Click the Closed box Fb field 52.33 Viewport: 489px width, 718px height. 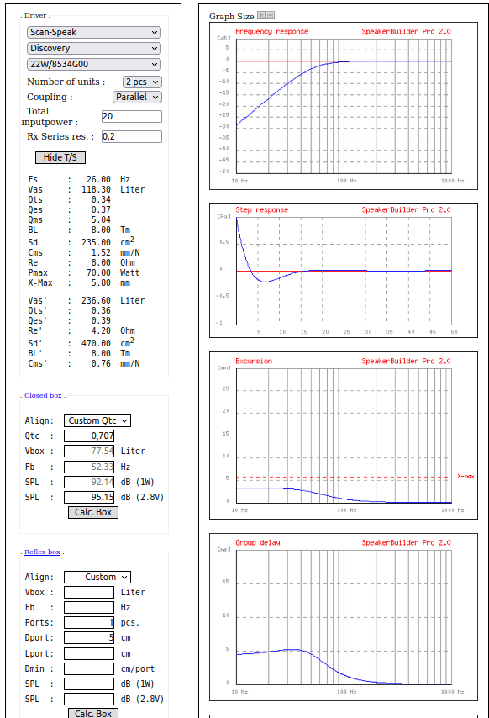pyautogui.click(x=89, y=467)
